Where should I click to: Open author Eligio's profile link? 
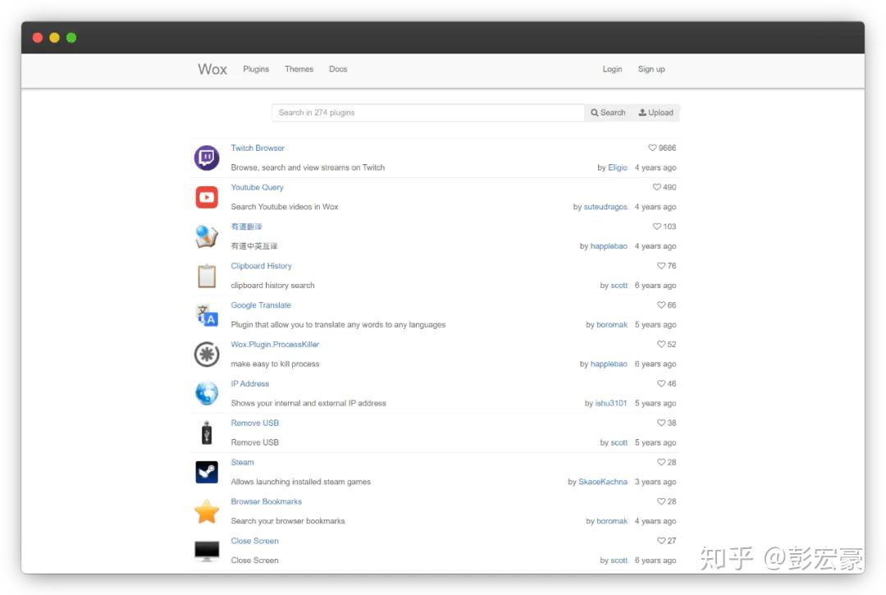pos(617,167)
